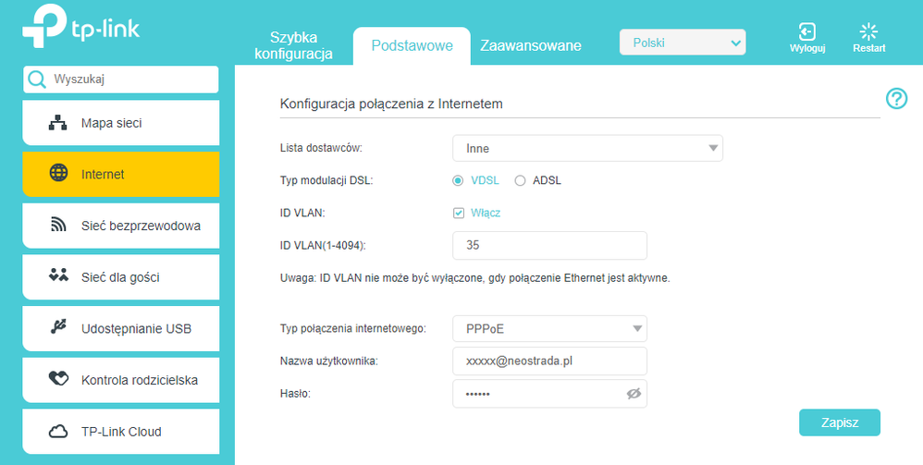Open help with the question mark icon
The image size is (923, 465).
896,98
